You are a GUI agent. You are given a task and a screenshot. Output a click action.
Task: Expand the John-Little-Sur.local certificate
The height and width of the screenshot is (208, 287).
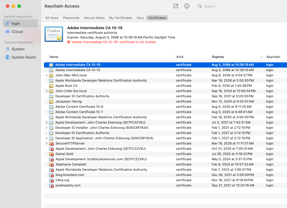point(47,91)
